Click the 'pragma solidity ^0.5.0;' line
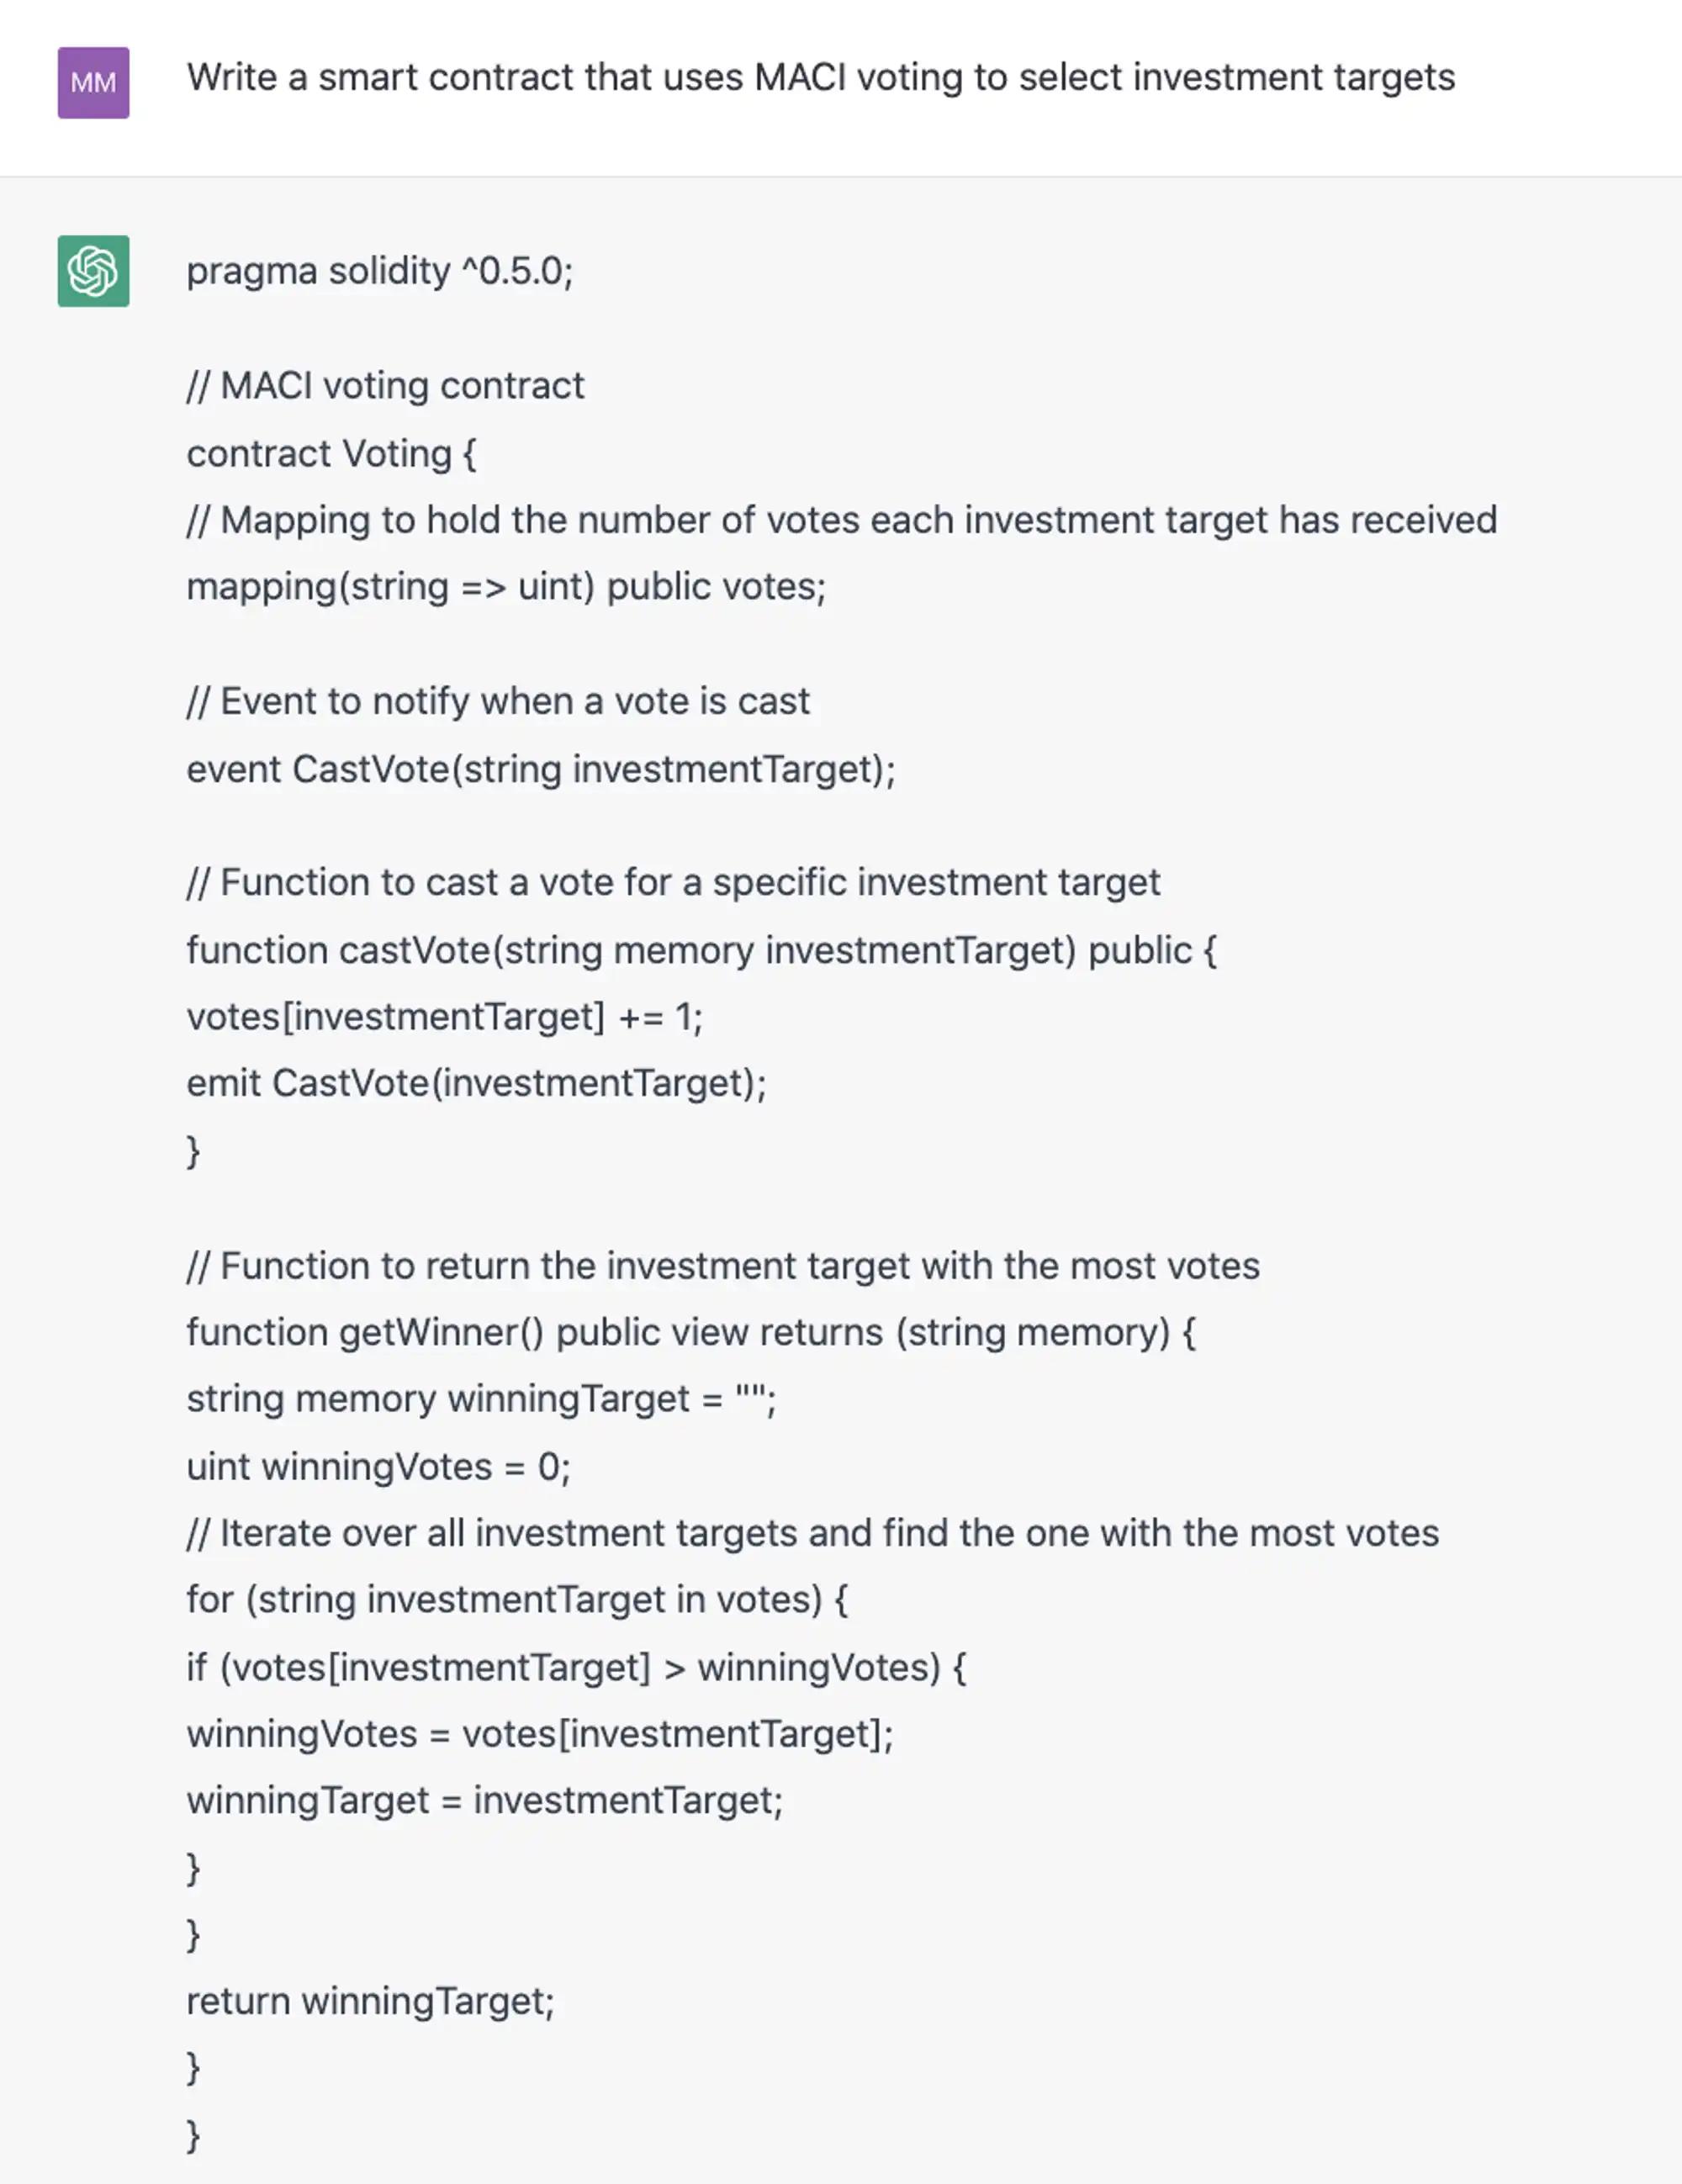This screenshot has width=1682, height=2184. pyautogui.click(x=380, y=271)
